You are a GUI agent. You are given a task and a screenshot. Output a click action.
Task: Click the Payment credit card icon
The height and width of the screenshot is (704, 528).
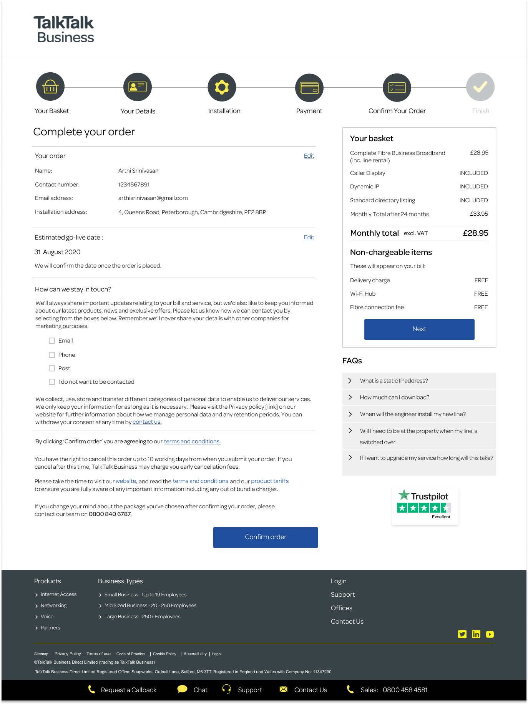pyautogui.click(x=309, y=88)
